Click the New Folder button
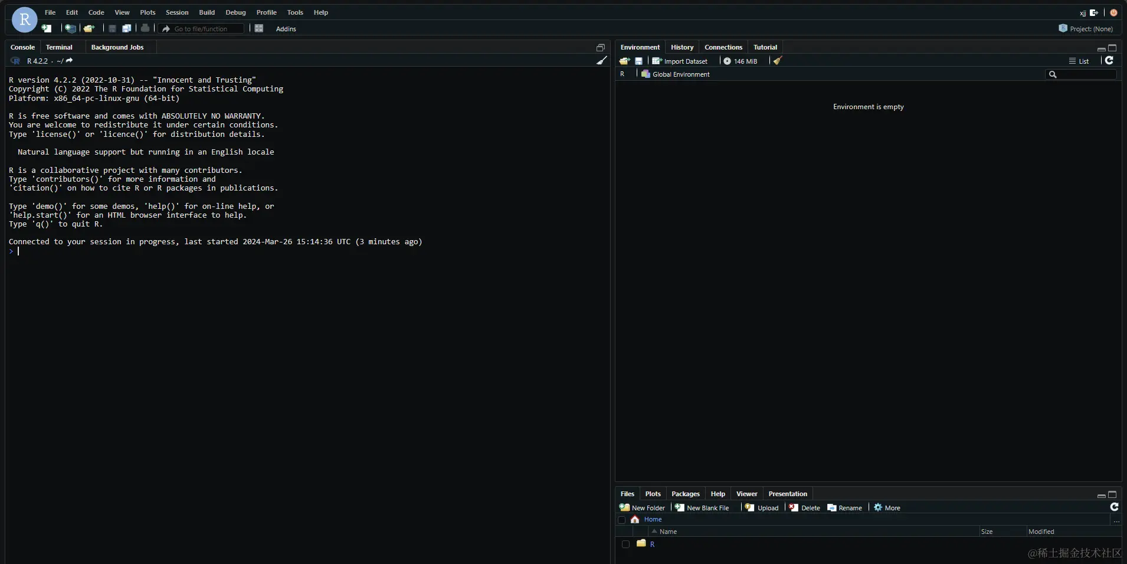This screenshot has width=1127, height=564. pos(642,507)
